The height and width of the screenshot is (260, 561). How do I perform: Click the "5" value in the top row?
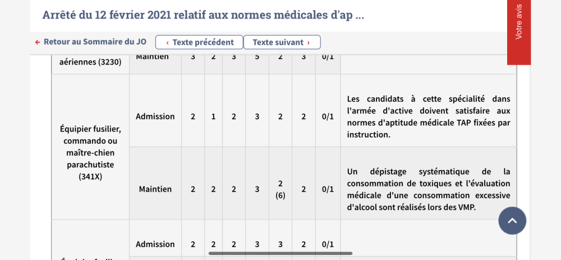[257, 57]
